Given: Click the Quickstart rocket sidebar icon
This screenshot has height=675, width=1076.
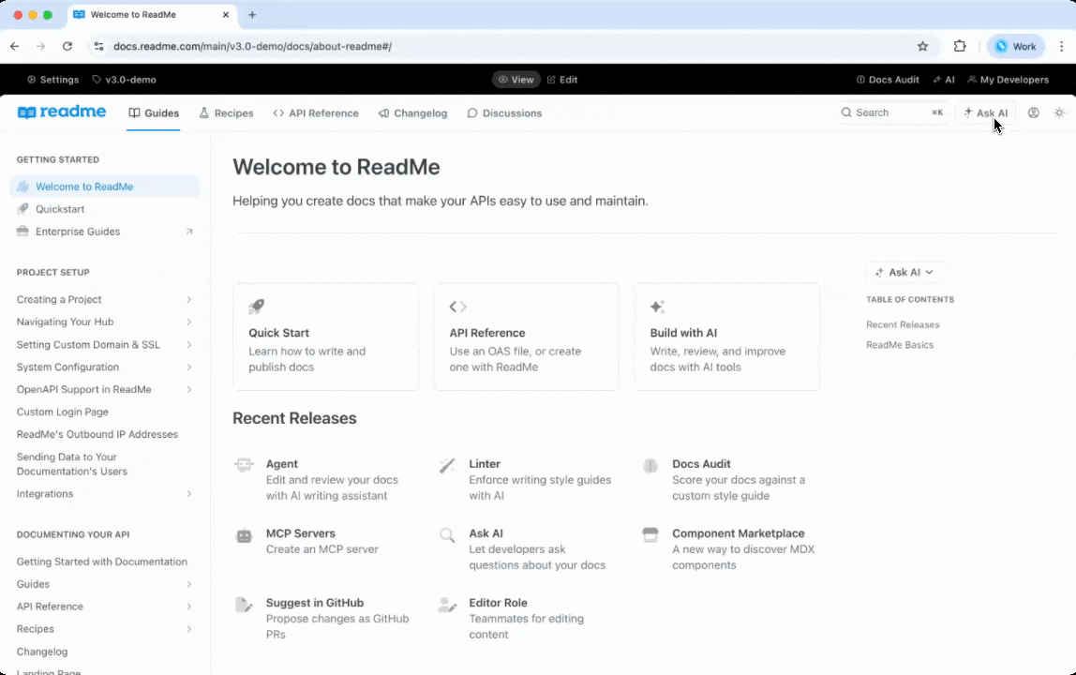Looking at the screenshot, I should click(22, 209).
